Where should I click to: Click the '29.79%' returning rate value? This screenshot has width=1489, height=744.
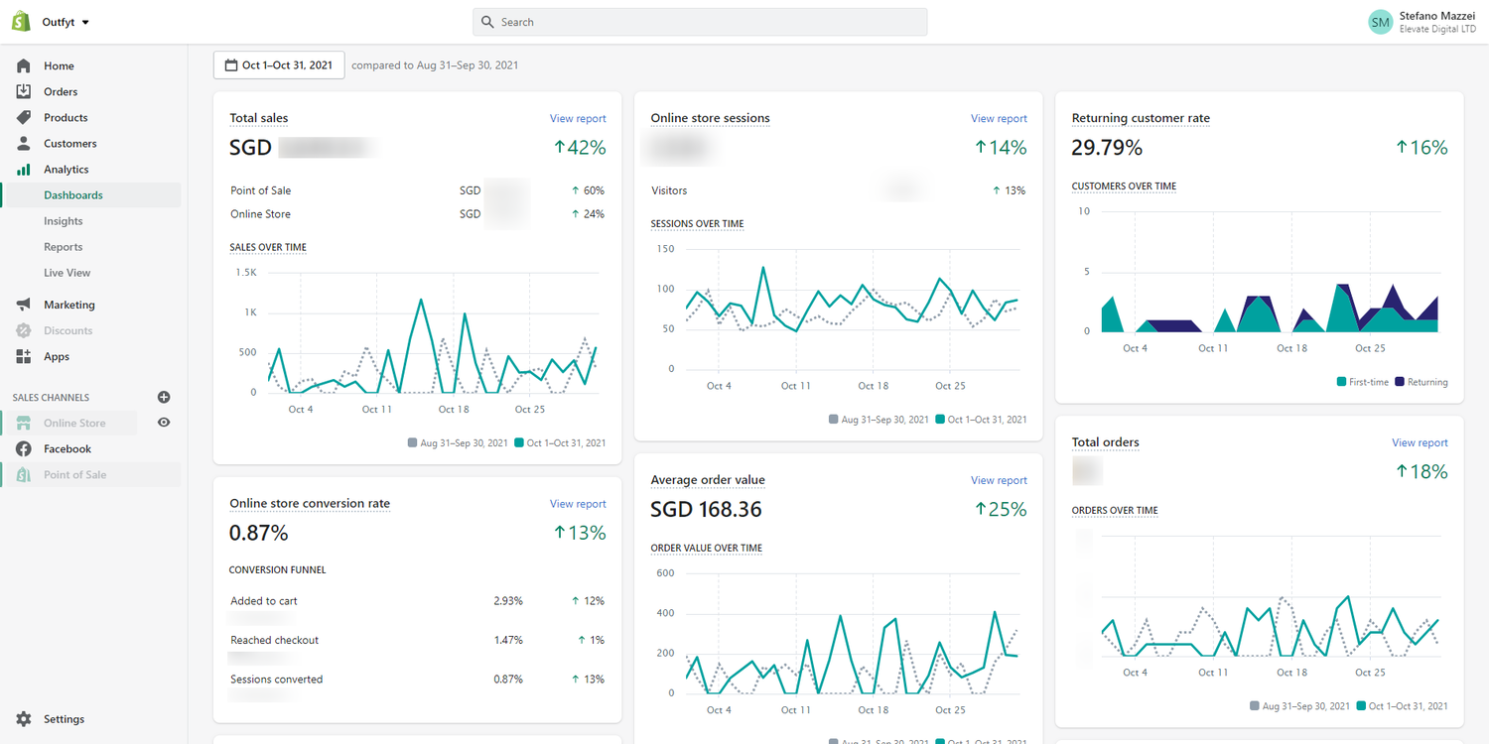(x=1107, y=148)
